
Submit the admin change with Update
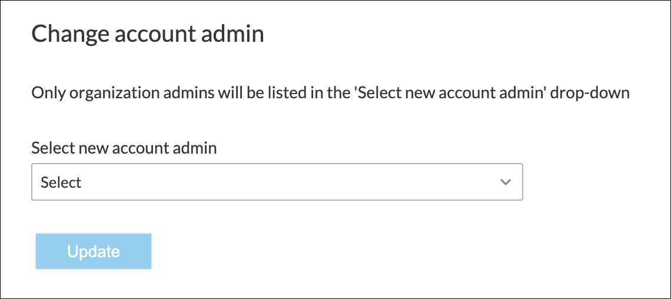coord(94,252)
